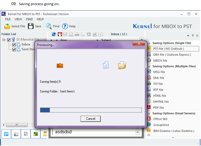Screen dimensions: 201x146
Task: Close the Processing dialog
Action: tap(139, 44)
